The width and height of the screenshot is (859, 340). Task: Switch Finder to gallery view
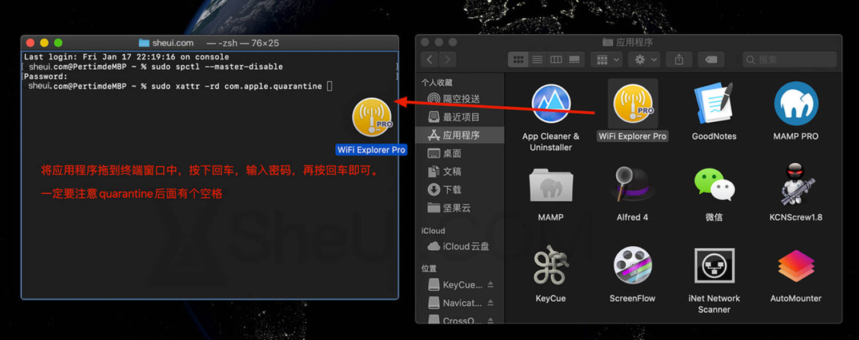[575, 59]
